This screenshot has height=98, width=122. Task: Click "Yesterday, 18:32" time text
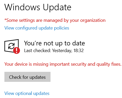point(68,51)
